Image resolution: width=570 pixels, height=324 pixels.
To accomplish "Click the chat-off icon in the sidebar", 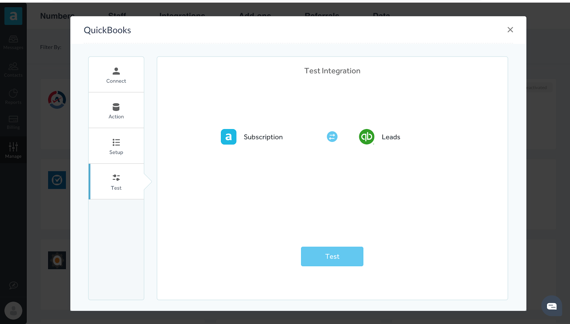I will click(x=13, y=285).
